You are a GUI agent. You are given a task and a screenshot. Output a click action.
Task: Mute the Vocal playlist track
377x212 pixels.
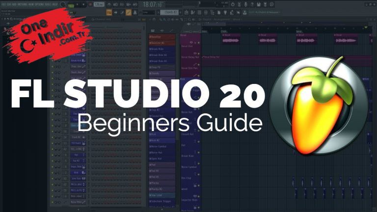click(199, 43)
